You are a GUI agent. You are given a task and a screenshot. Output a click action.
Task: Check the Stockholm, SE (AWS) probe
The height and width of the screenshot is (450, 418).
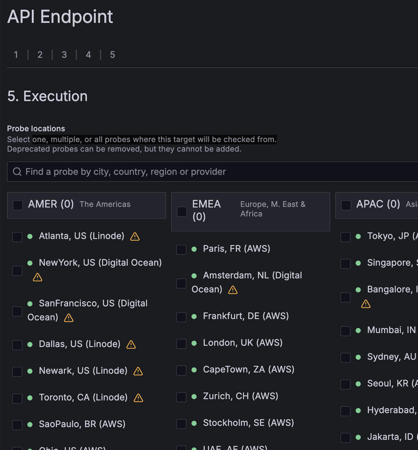181,423
